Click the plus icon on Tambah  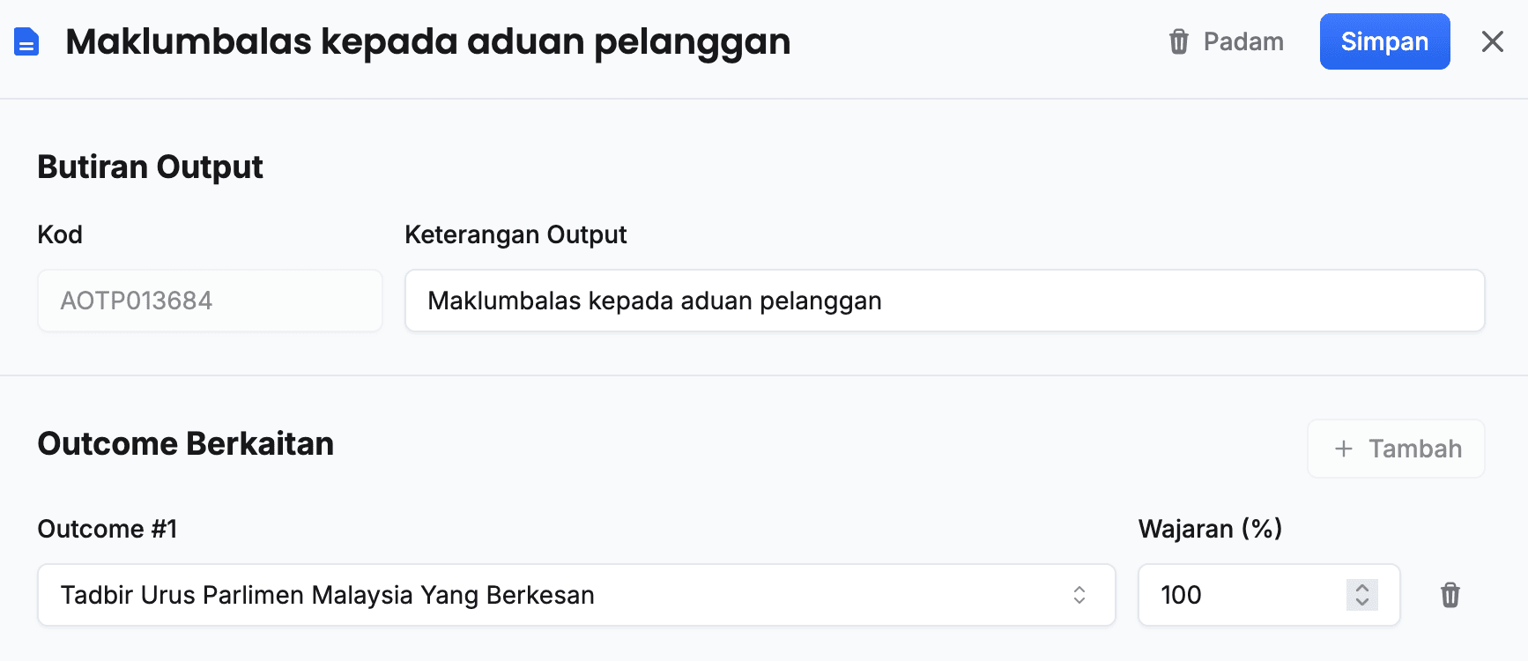click(x=1343, y=449)
